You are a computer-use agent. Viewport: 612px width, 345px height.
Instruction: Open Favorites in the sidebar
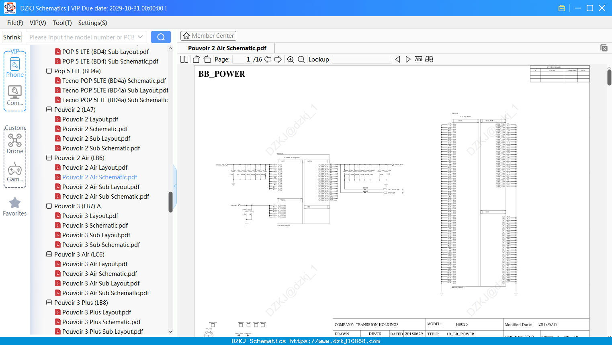(x=15, y=207)
